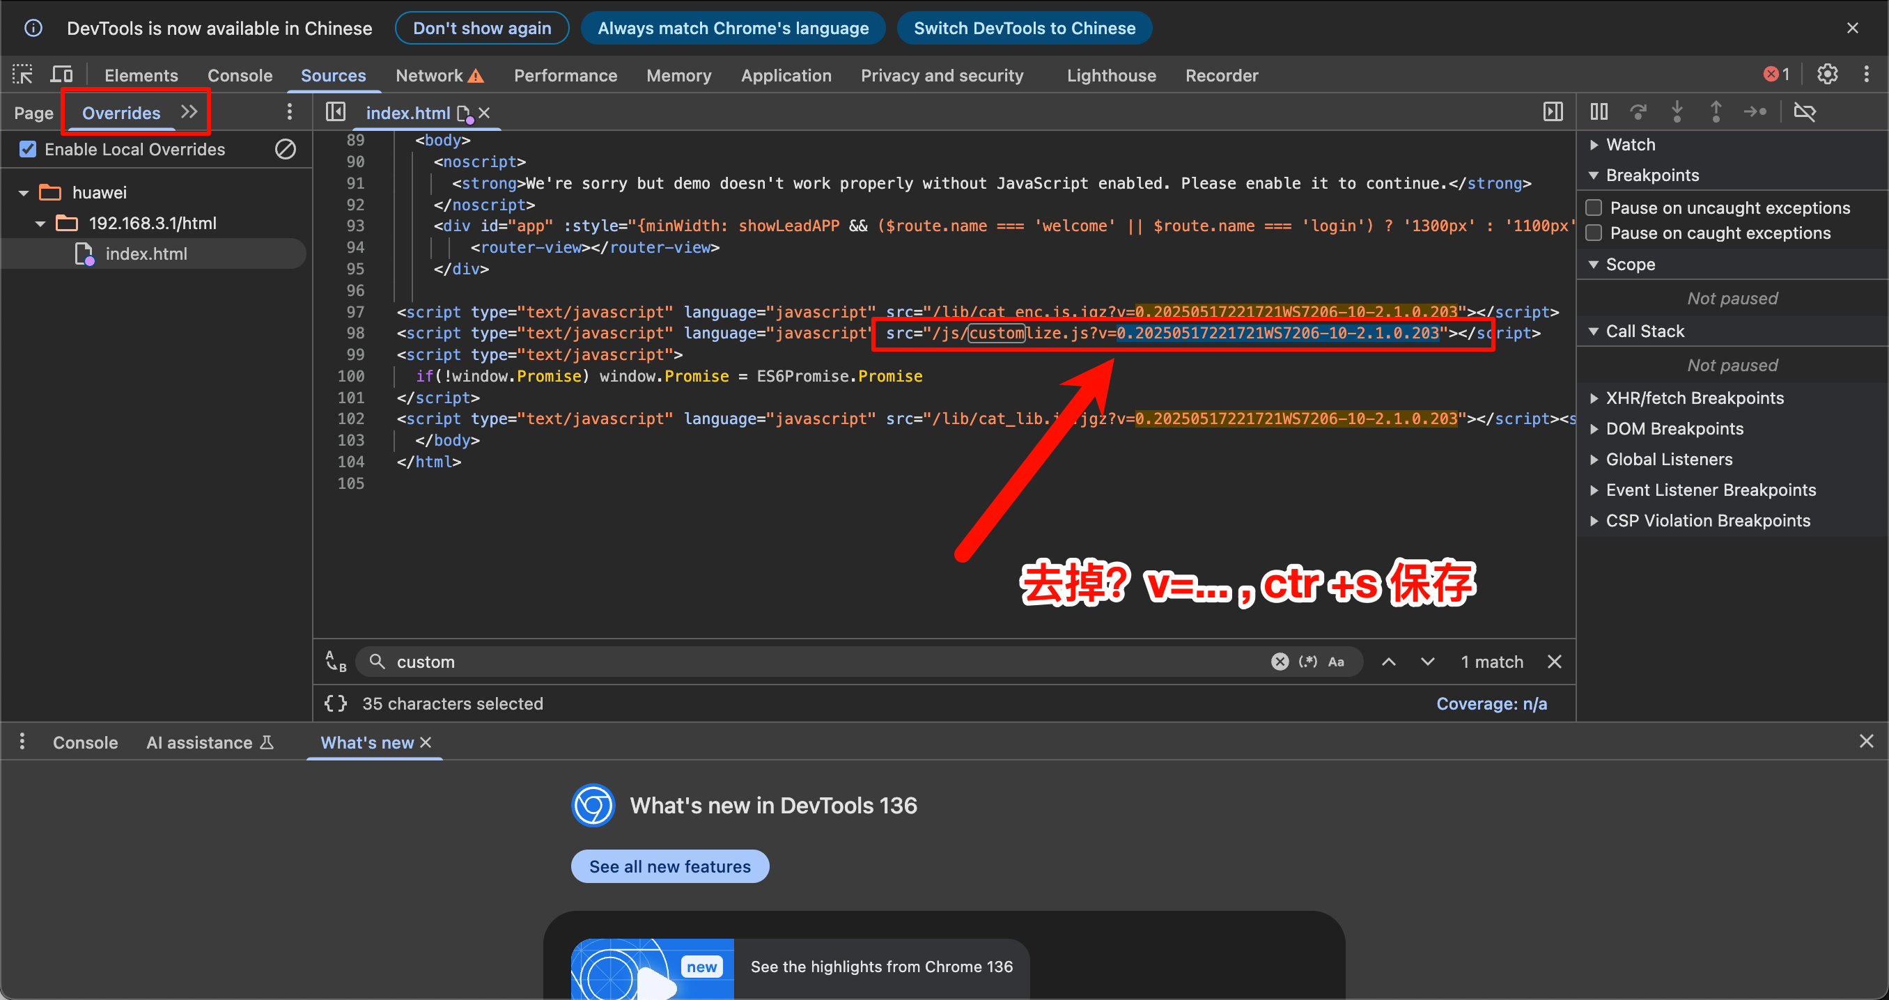Deactivate breakpoints icon

1805,112
